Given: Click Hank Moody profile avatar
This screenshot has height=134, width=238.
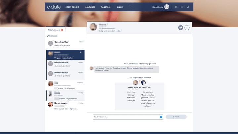Looking at the screenshot, I should [x=167, y=7].
